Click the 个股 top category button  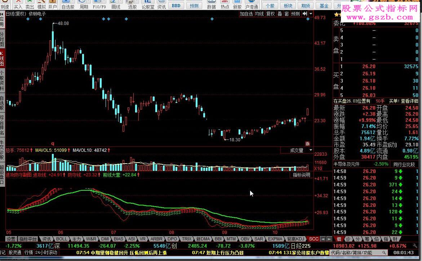tap(270, 6)
